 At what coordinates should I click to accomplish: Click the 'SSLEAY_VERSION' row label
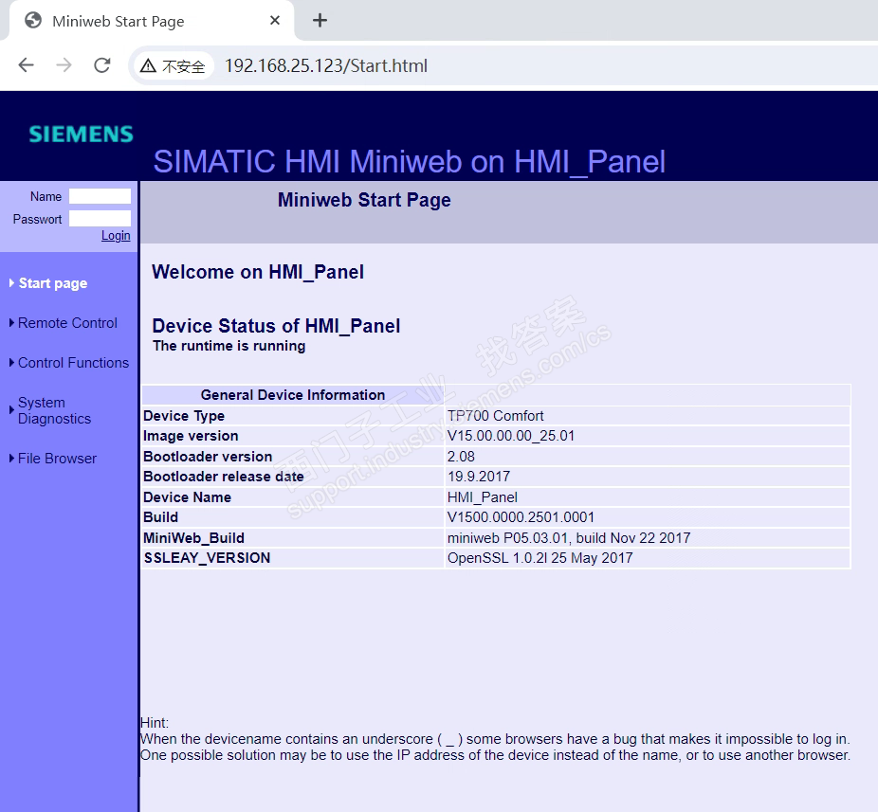[x=208, y=558]
